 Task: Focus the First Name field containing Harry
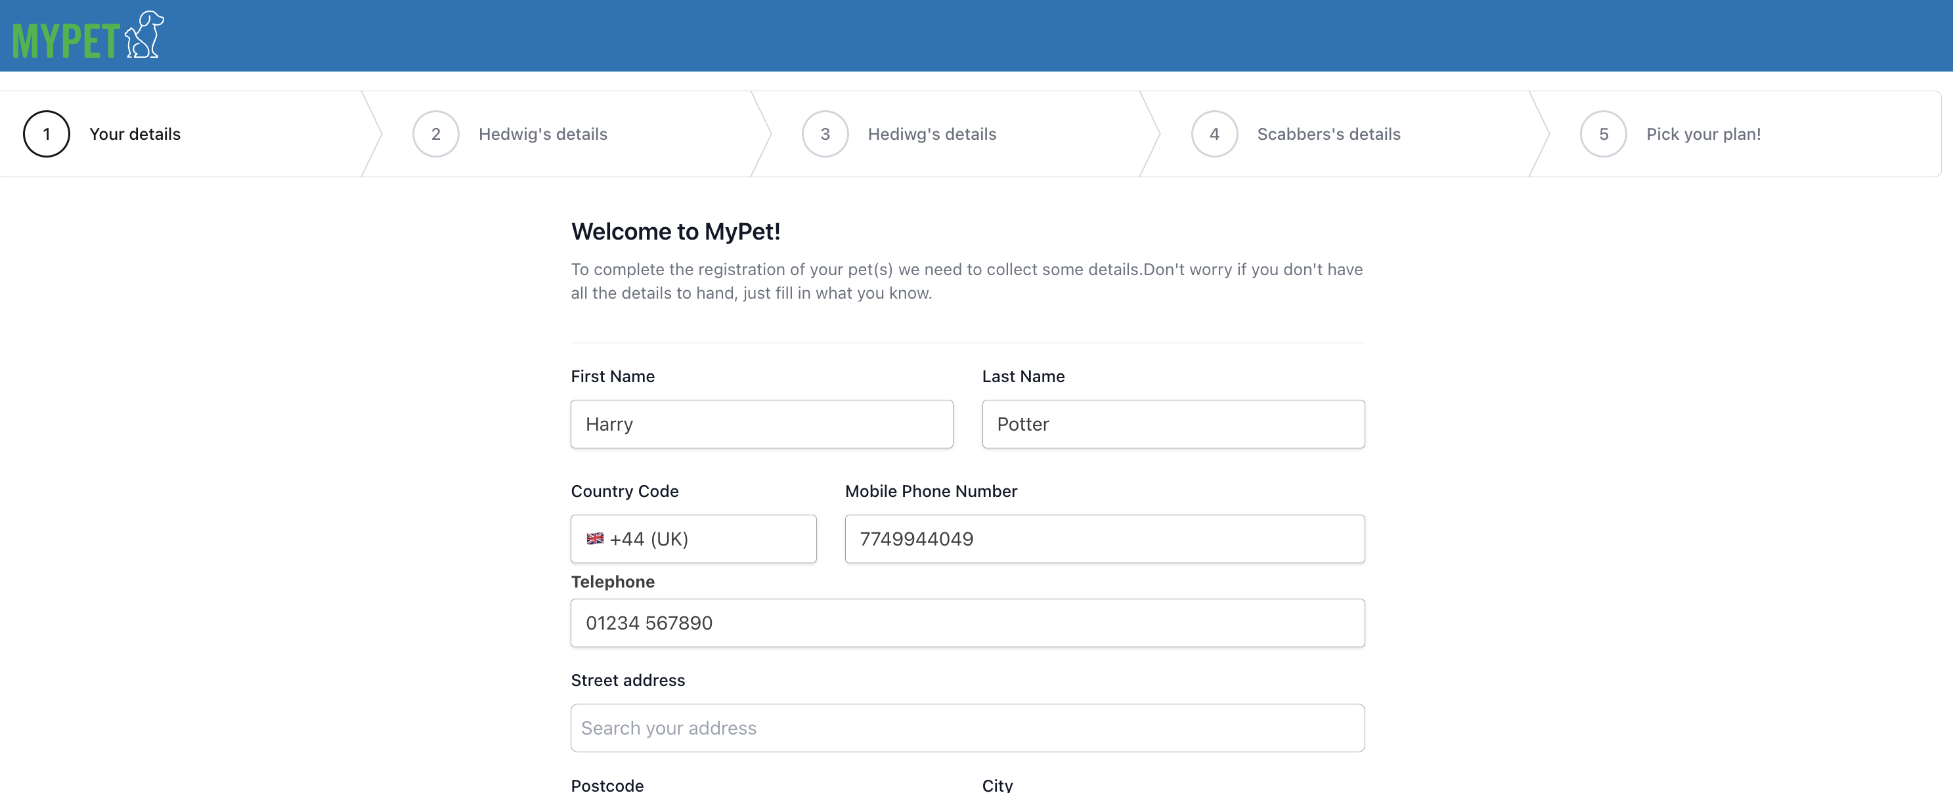tap(762, 424)
